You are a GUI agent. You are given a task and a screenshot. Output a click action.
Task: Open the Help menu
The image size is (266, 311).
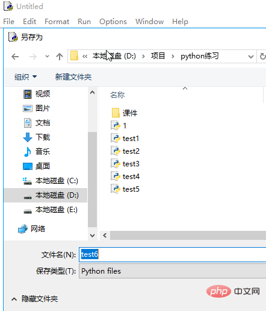(180, 22)
